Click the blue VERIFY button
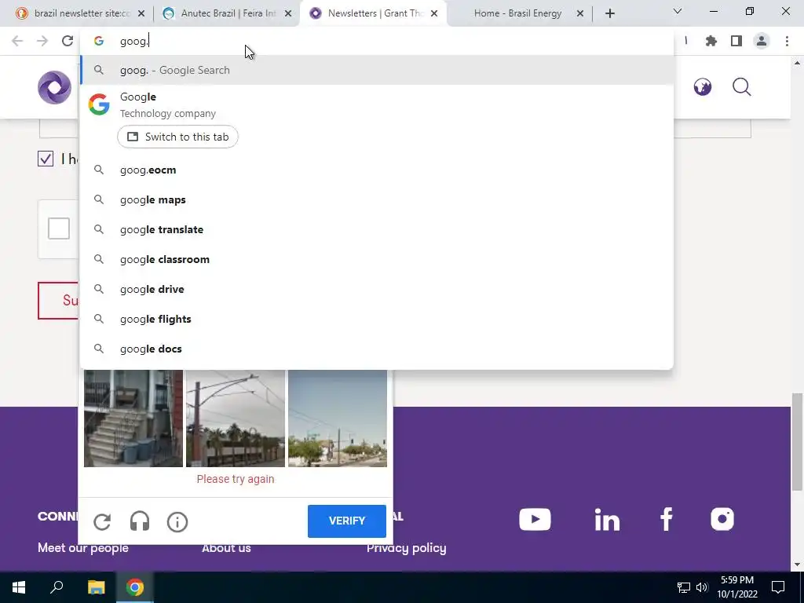Image resolution: width=804 pixels, height=603 pixels. (346, 521)
